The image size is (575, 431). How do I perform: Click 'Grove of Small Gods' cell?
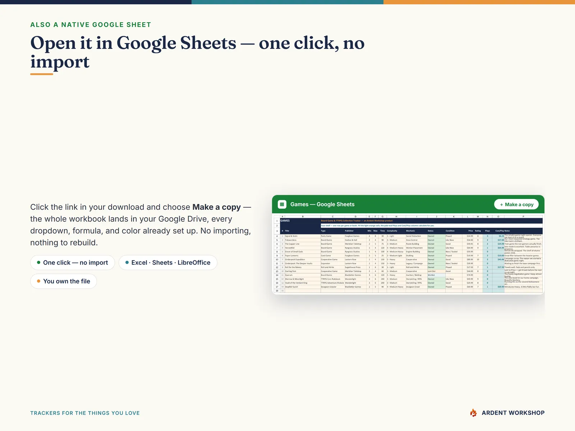click(x=302, y=252)
